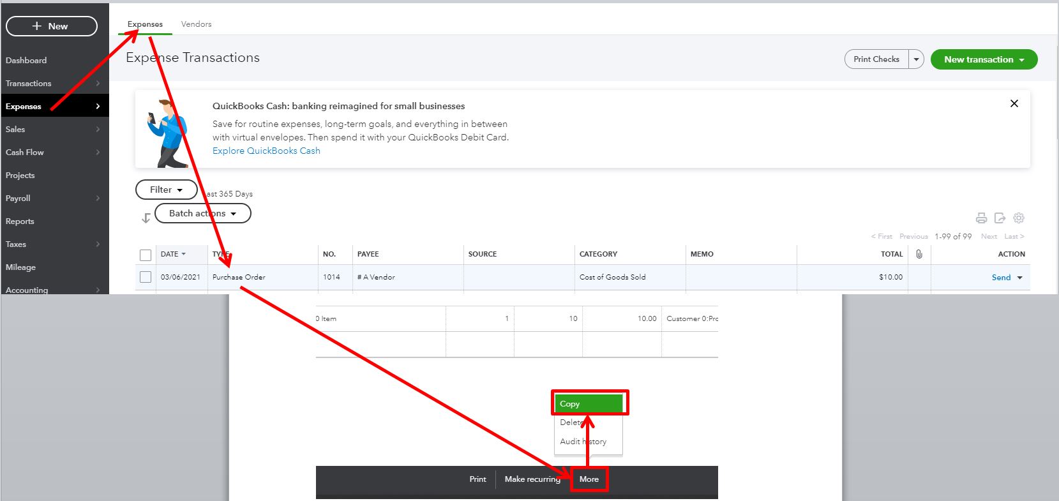
Task: Switch to the Vendors tab
Action: click(196, 24)
